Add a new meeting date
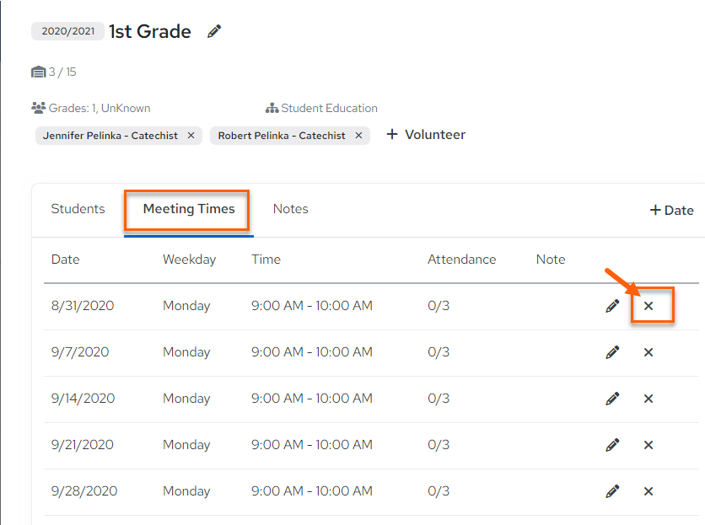This screenshot has width=705, height=525. point(672,211)
